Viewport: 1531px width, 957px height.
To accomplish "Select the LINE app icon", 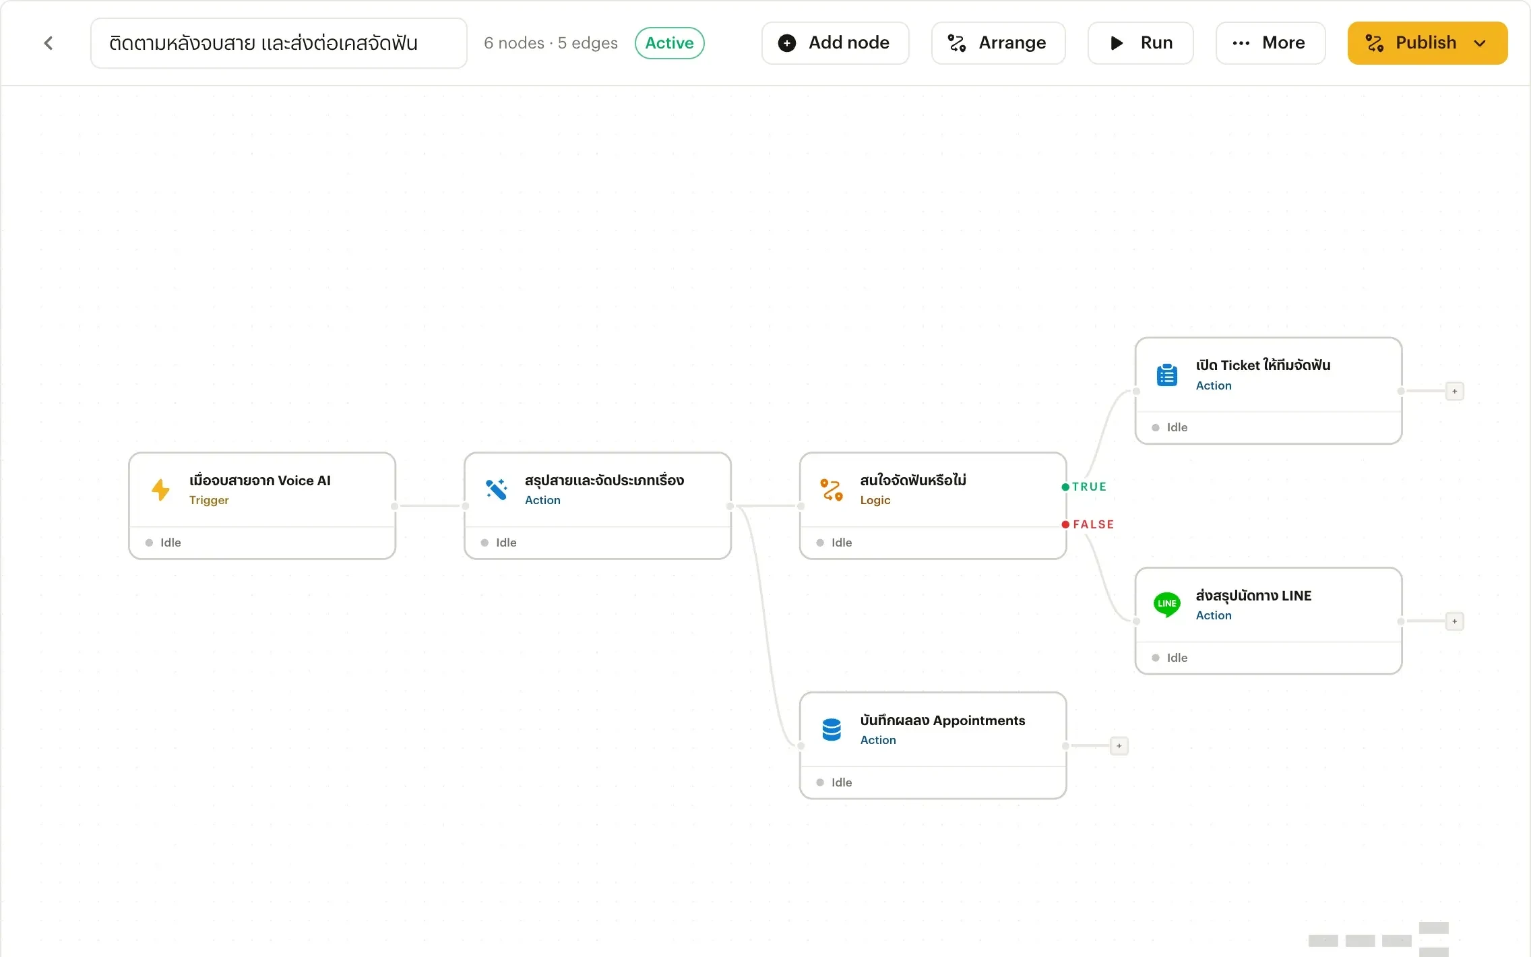I will click(1167, 605).
